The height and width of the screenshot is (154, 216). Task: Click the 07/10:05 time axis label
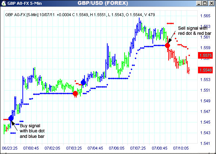pos(181,148)
